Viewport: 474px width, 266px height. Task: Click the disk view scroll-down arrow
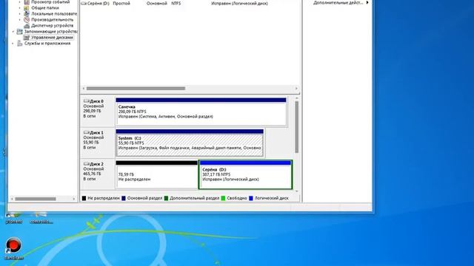296,191
